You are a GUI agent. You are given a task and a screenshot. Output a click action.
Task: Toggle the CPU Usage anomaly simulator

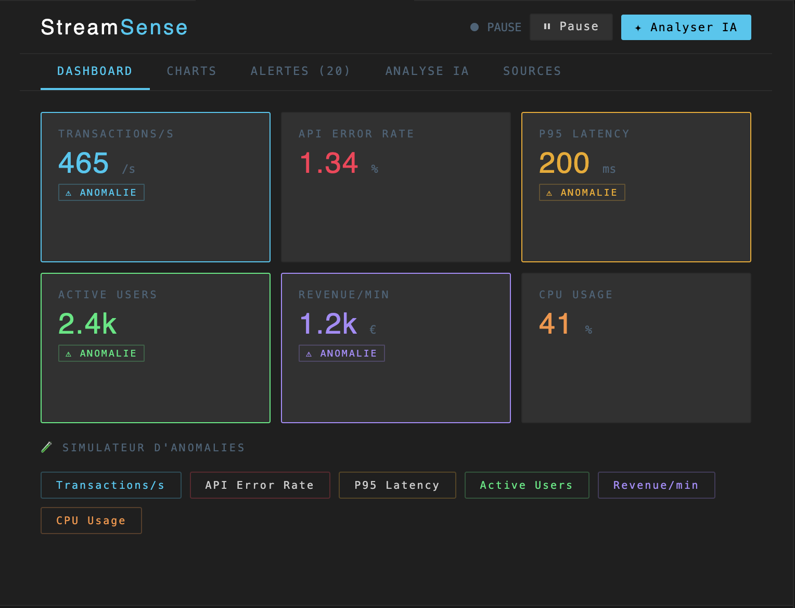[x=91, y=520]
